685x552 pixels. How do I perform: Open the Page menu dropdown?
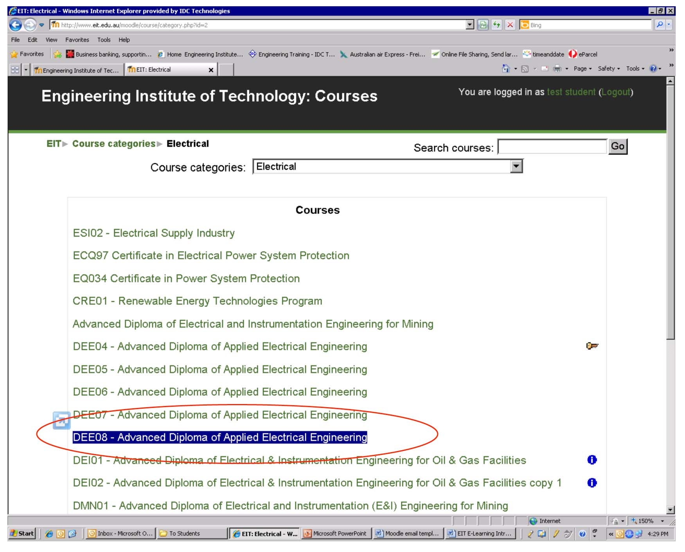[583, 69]
